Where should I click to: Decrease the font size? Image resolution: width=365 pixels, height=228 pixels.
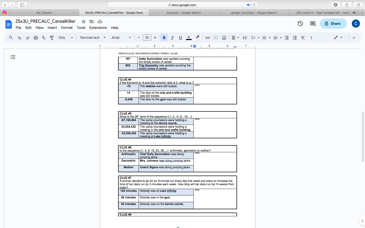139,38
